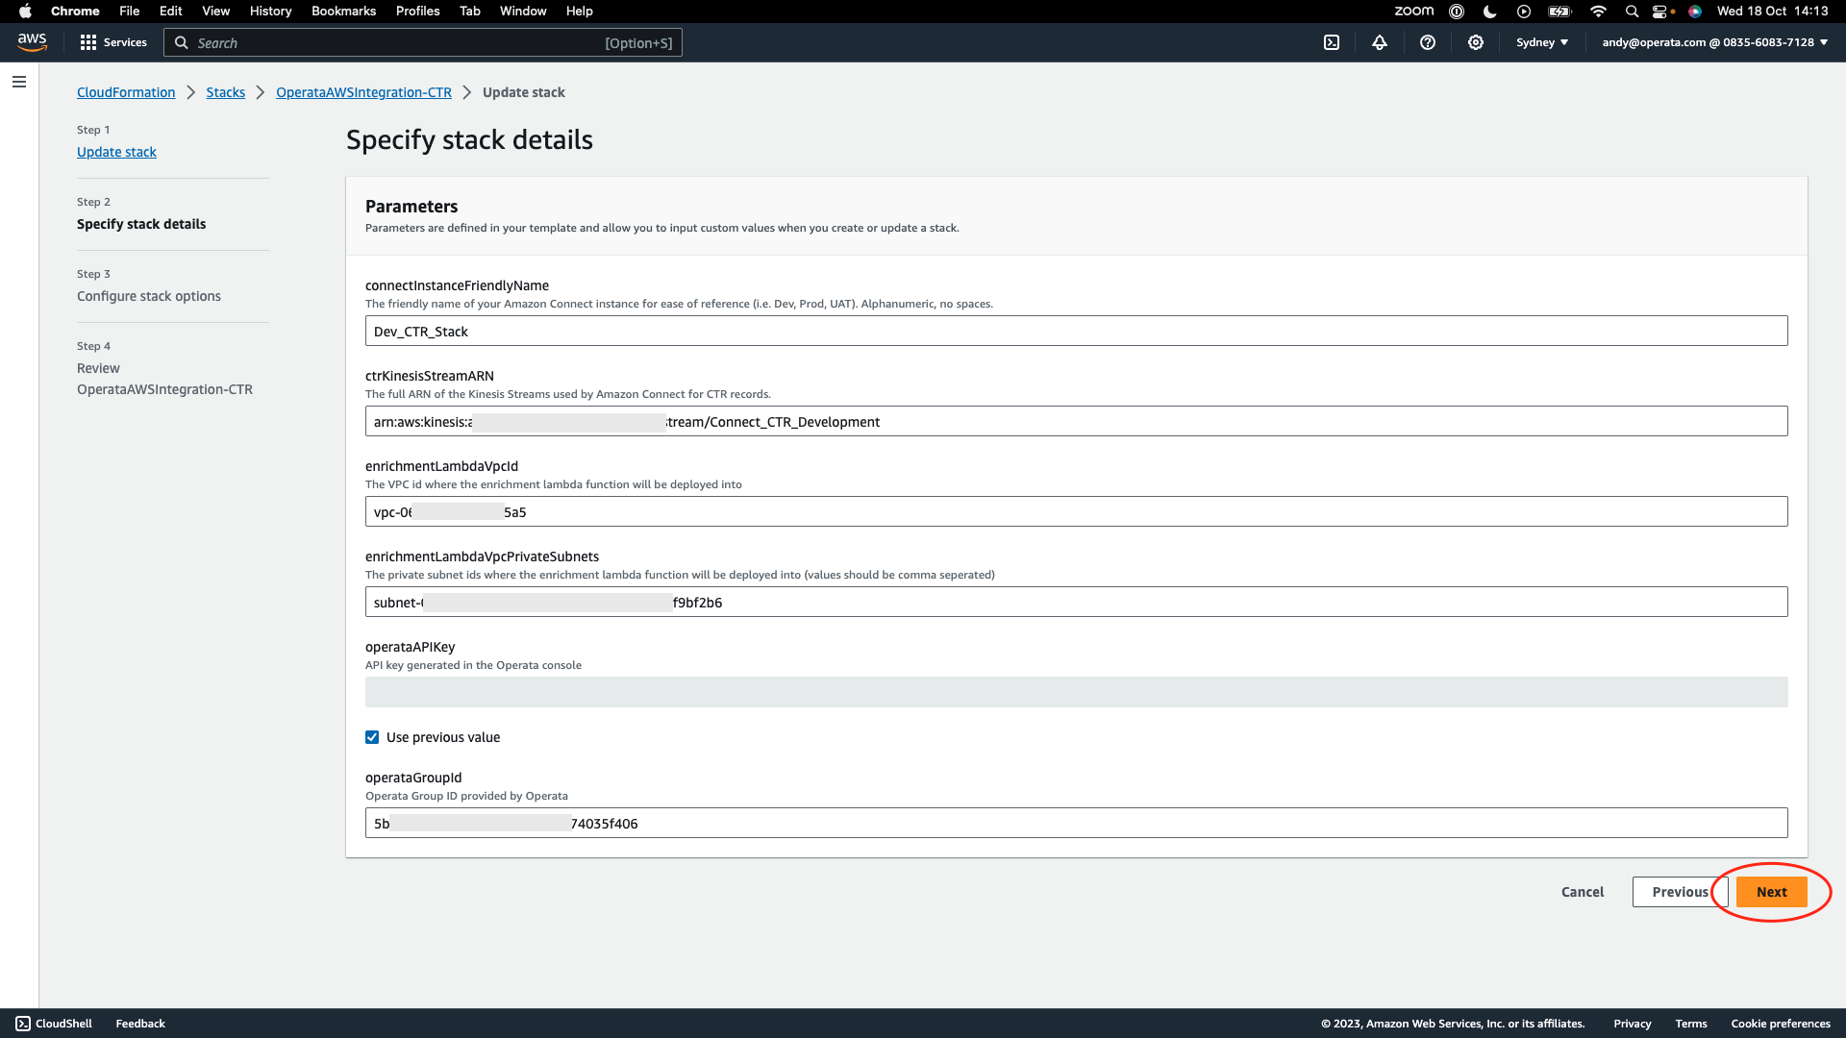Open the AWS CloudShell icon in header

[x=1332, y=42]
